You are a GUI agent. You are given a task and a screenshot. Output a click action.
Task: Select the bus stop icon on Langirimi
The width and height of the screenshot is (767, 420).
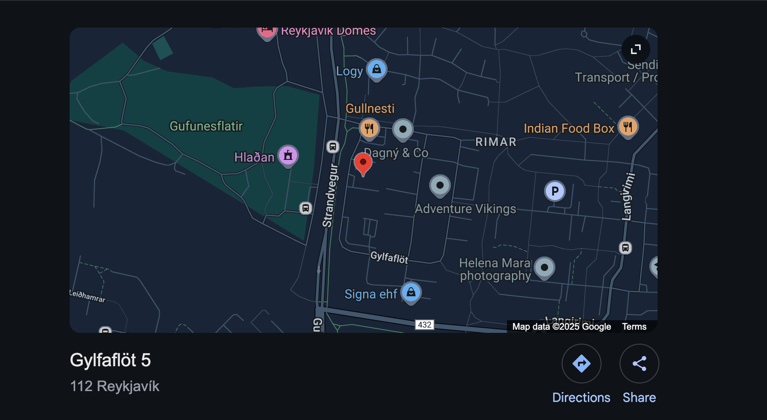625,247
